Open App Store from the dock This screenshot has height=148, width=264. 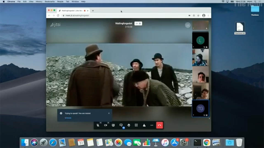[174, 143]
